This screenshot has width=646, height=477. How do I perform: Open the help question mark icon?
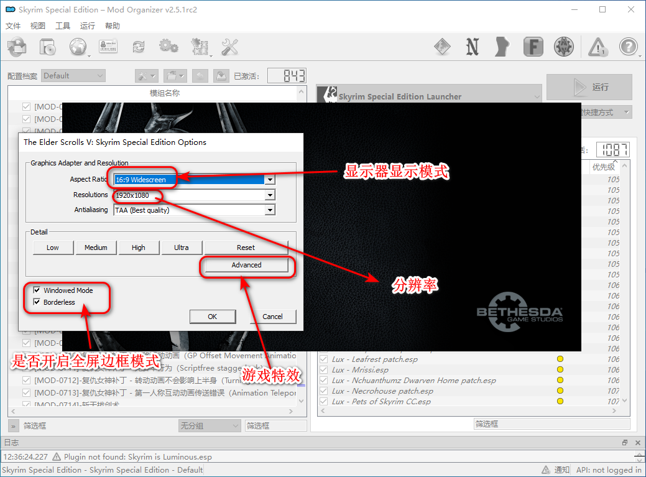[x=628, y=47]
